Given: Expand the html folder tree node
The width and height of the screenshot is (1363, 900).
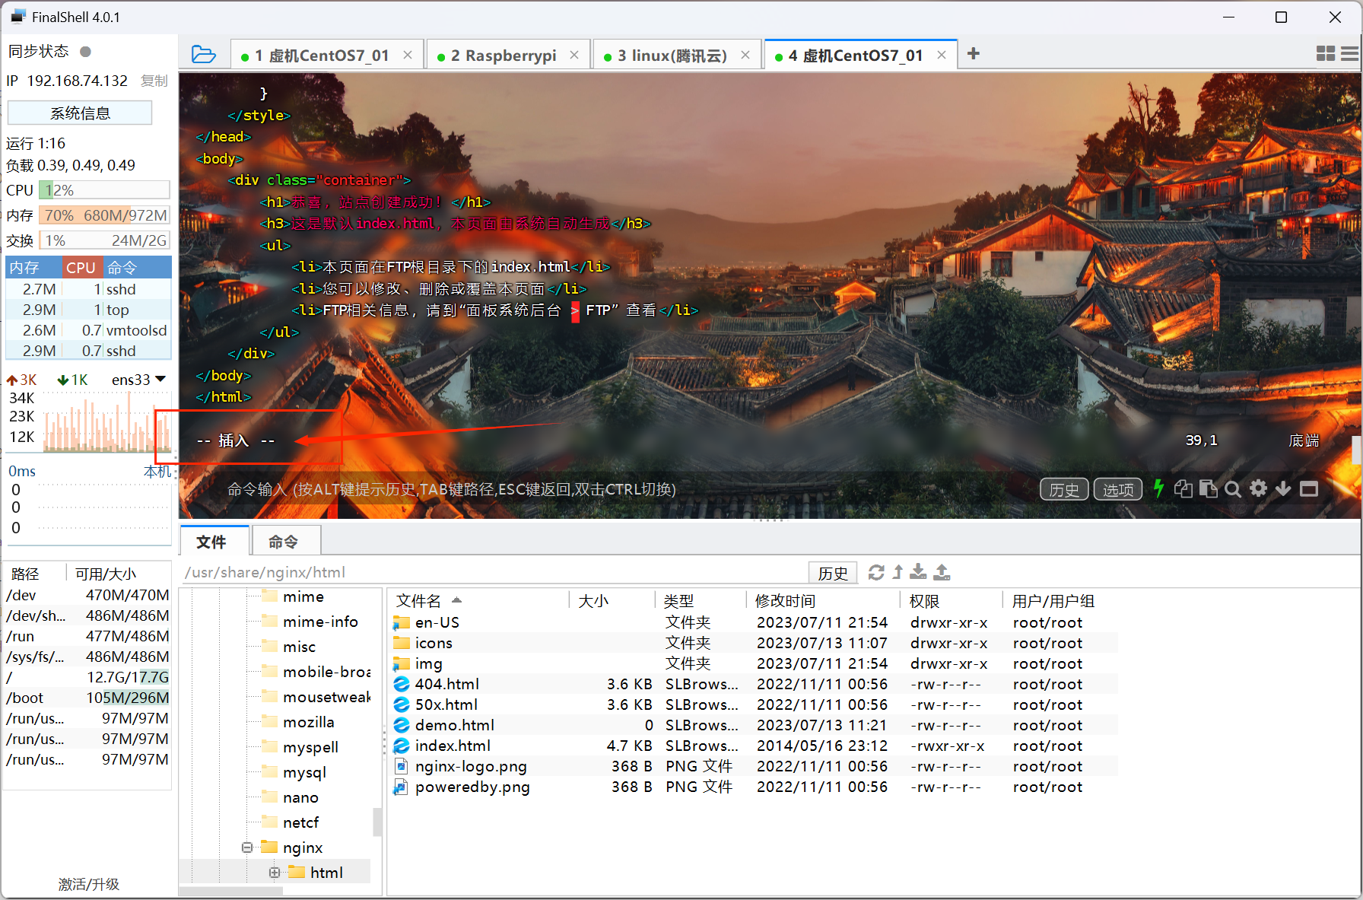Looking at the screenshot, I should point(275,873).
